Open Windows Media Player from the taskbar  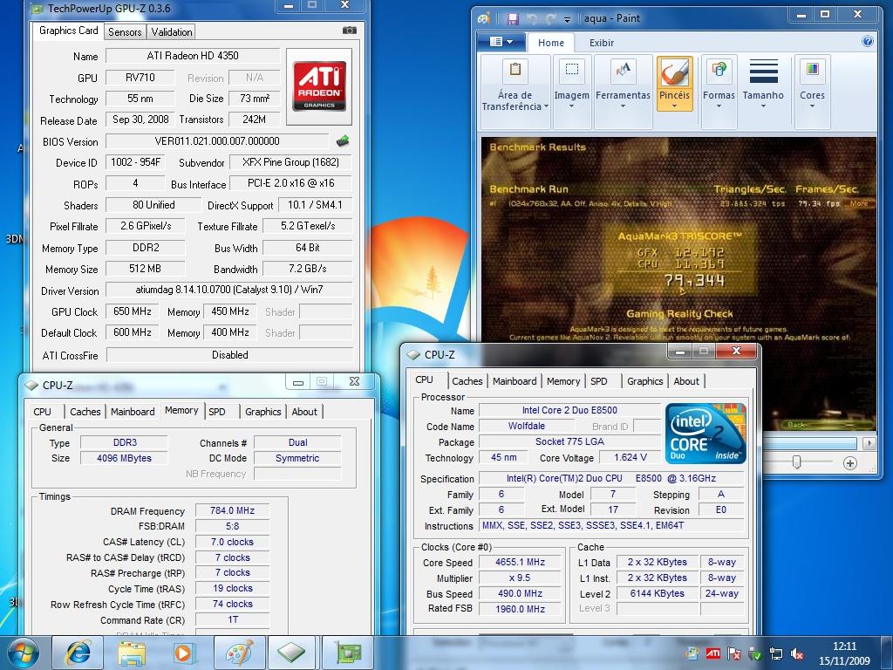(186, 653)
